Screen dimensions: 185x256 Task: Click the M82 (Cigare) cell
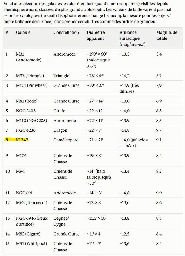click(28, 234)
